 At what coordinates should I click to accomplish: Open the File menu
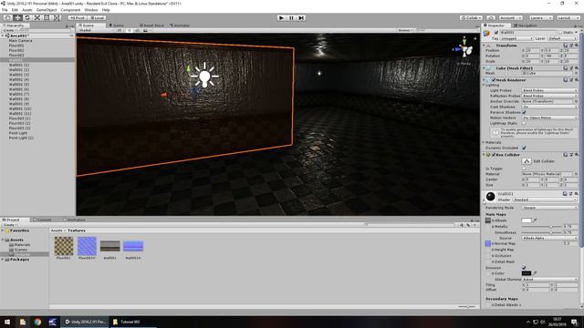(5, 10)
